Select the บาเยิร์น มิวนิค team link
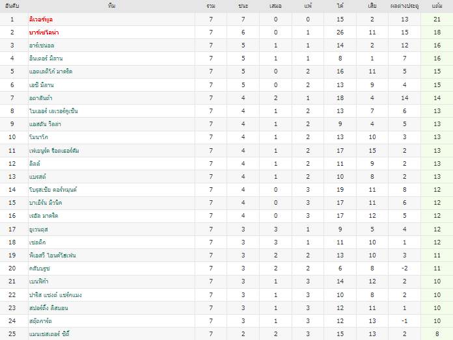453x340 pixels. (46, 202)
